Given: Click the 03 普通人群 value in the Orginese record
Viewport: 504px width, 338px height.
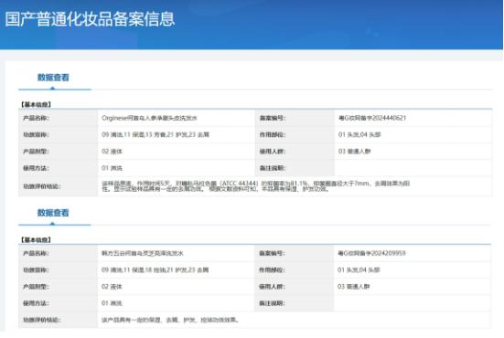Looking at the screenshot, I should 354,152.
